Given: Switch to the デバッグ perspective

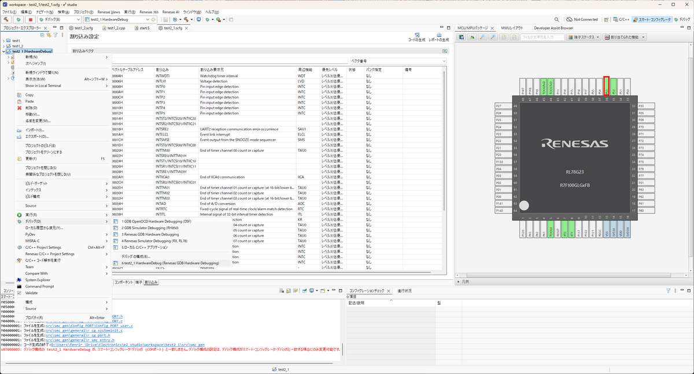Looking at the screenshot, I should [682, 19].
